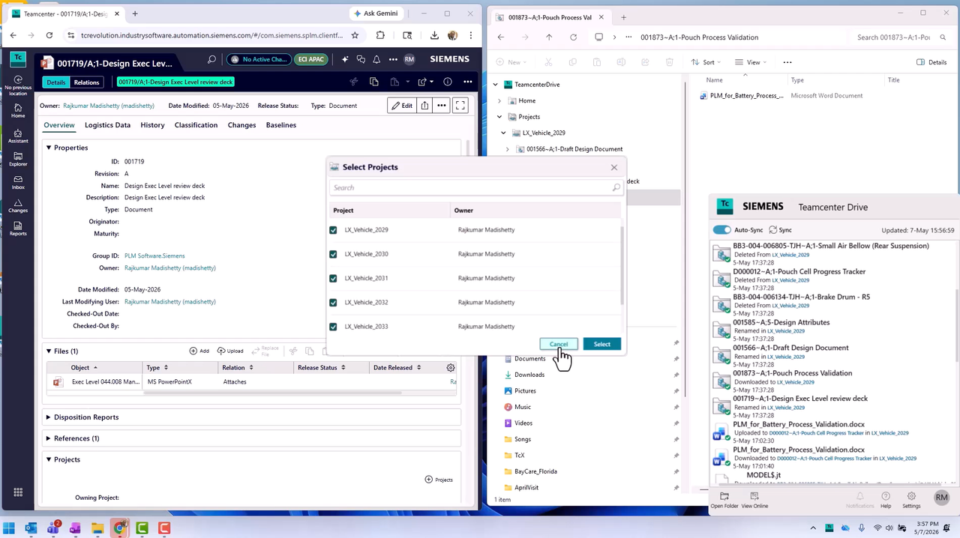The image size is (960, 538).
Task: Open the Windows Start button
Action: [x=10, y=528]
